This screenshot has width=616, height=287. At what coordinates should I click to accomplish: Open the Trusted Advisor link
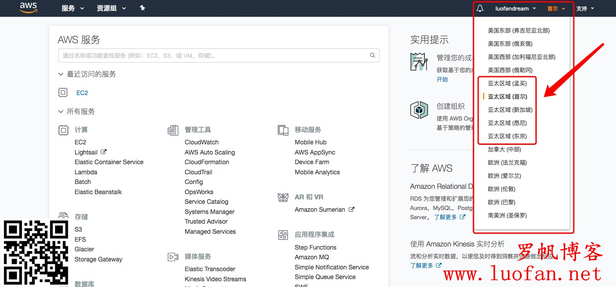(206, 221)
